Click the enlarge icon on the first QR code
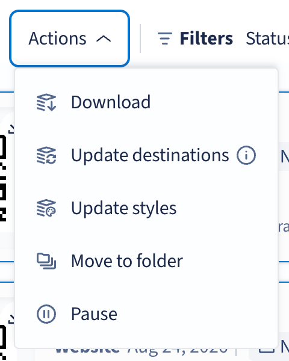The image size is (289, 361). point(11,129)
